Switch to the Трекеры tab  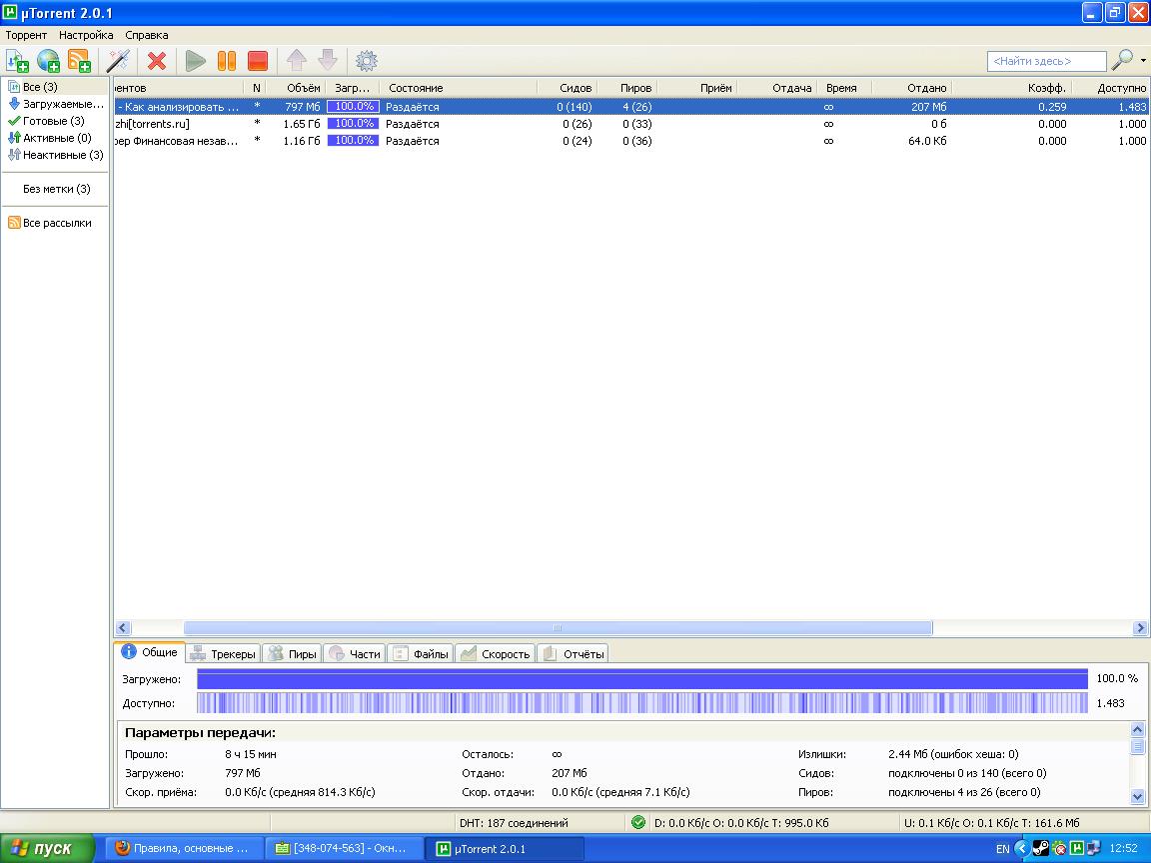point(223,654)
